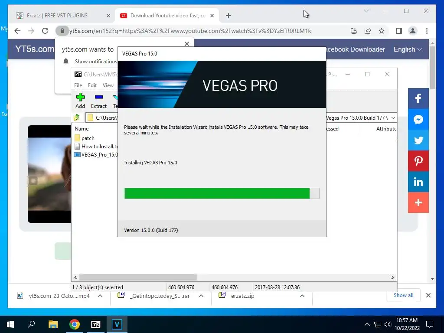Open Chrome side panel icon

[x=399, y=31]
